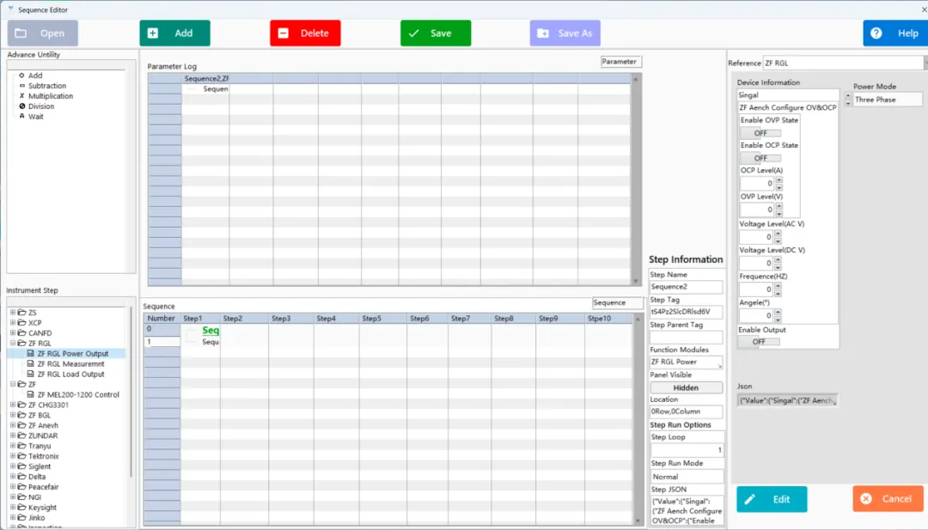Image resolution: width=928 pixels, height=530 pixels.
Task: Toggle the Enable Output switch
Action: point(759,341)
